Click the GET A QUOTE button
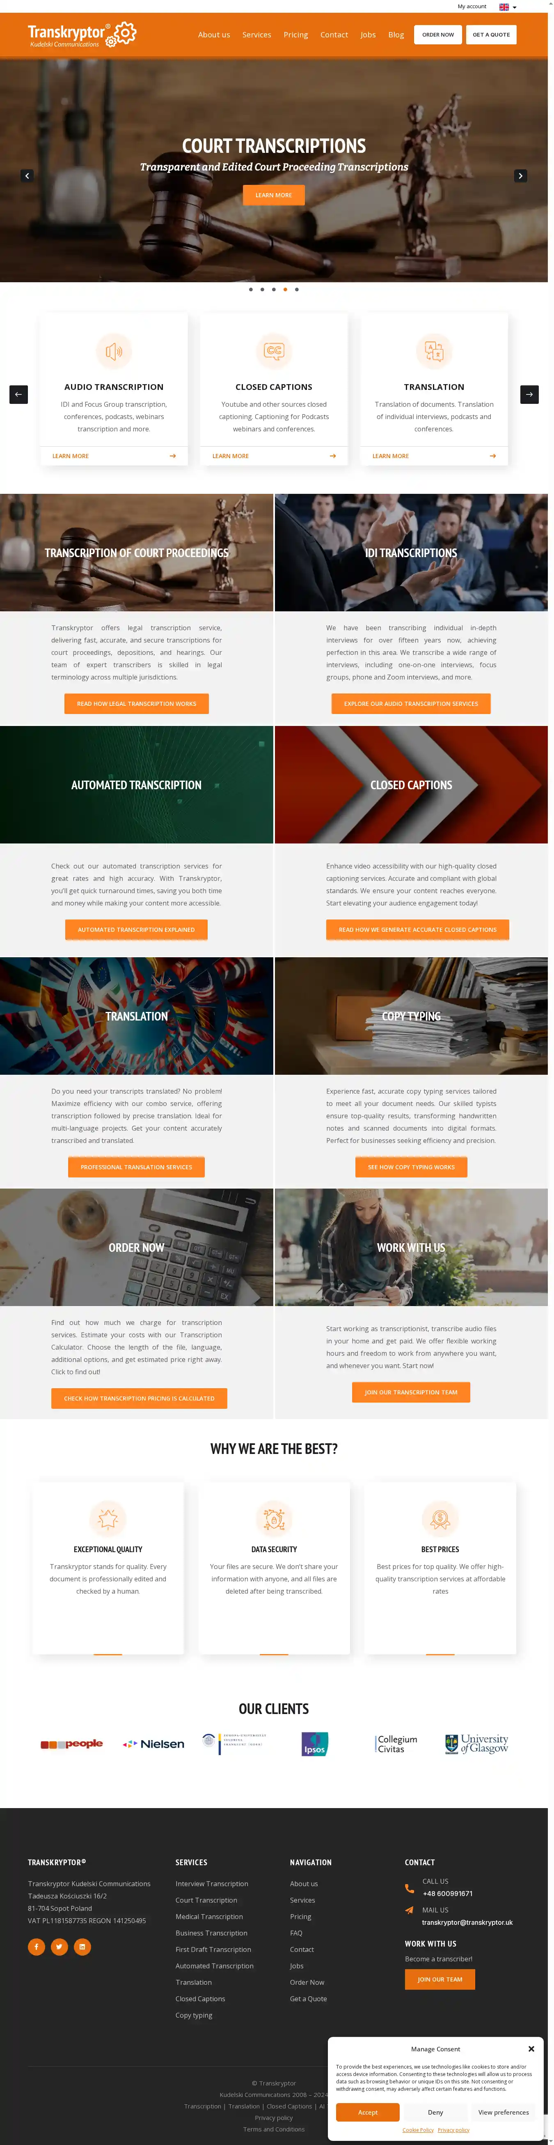 coord(491,35)
